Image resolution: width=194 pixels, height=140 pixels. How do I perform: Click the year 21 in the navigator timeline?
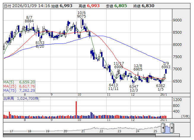pyautogui.click(x=83, y=131)
